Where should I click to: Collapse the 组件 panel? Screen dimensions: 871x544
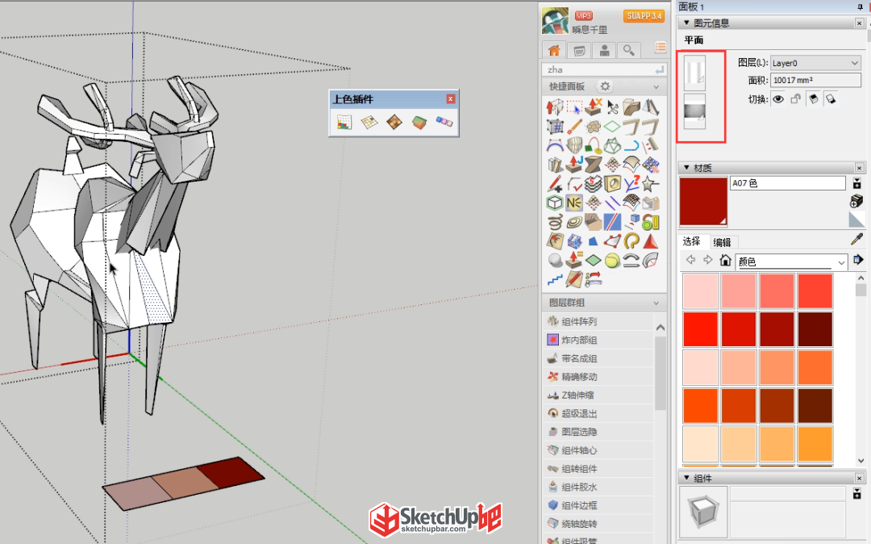click(x=686, y=478)
